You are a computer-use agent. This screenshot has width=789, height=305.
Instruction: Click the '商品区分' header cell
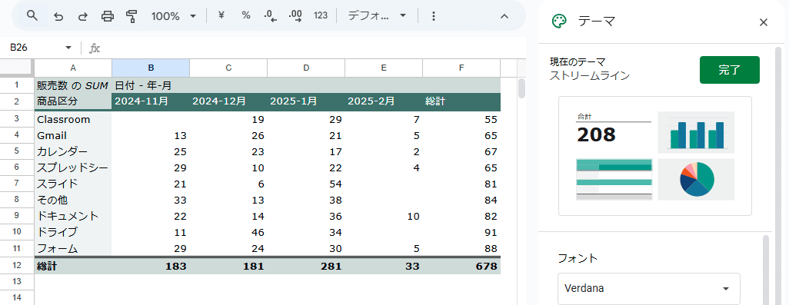click(73, 101)
